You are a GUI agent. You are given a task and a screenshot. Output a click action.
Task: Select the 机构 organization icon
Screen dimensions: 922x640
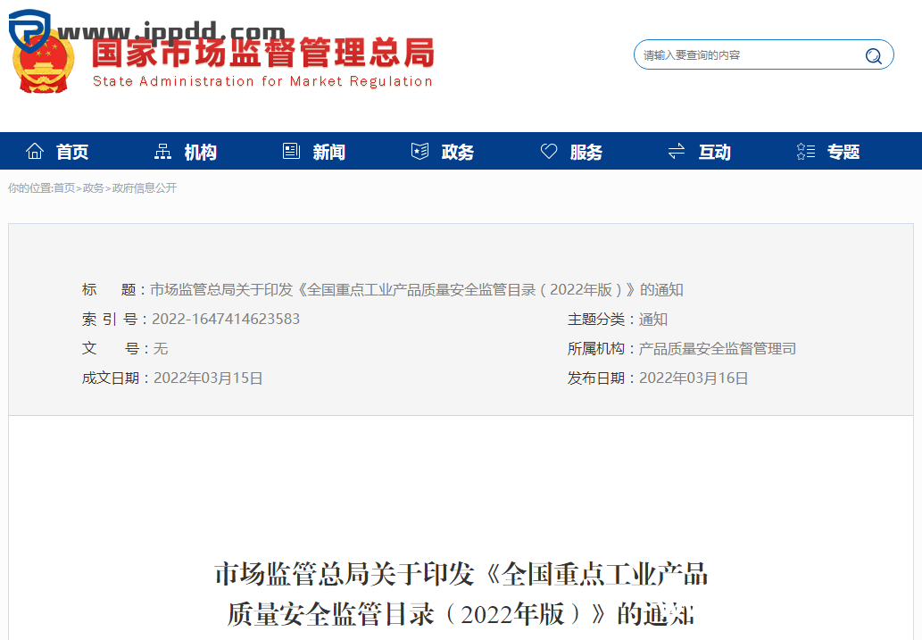[162, 151]
